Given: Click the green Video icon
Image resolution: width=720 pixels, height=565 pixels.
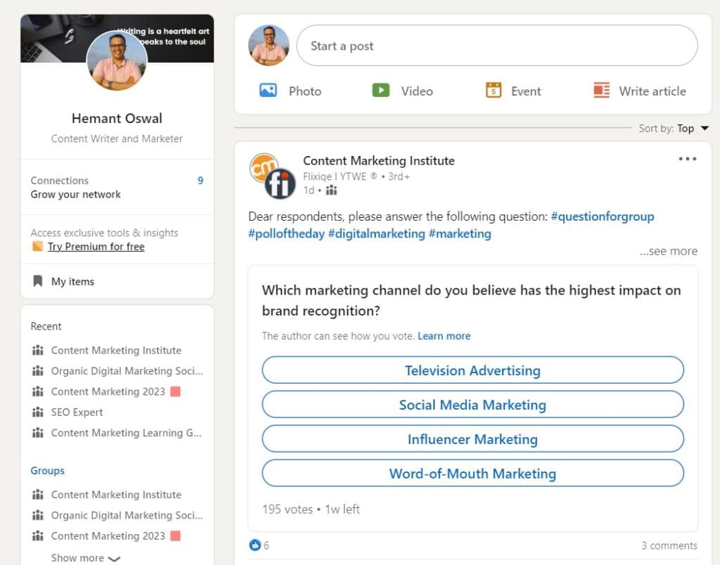Looking at the screenshot, I should [x=380, y=90].
